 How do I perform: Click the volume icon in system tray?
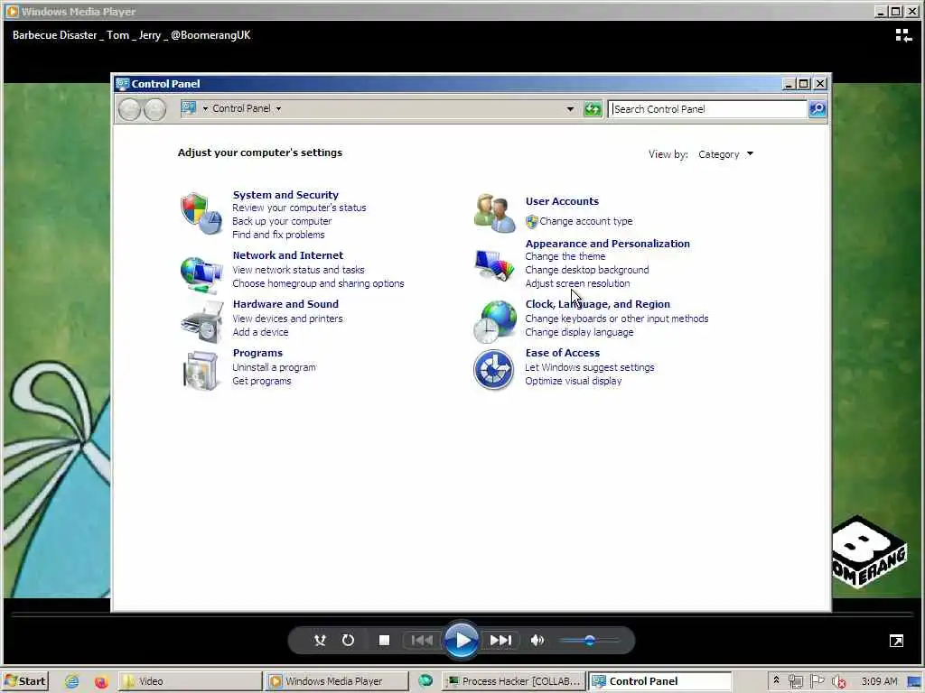point(838,682)
